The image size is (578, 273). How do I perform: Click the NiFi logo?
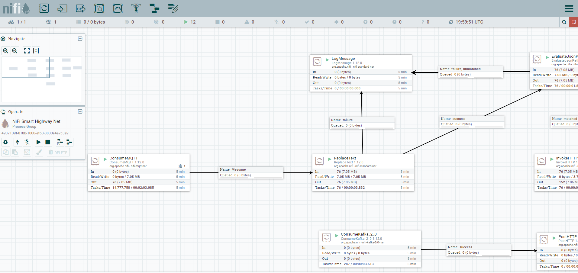click(16, 8)
